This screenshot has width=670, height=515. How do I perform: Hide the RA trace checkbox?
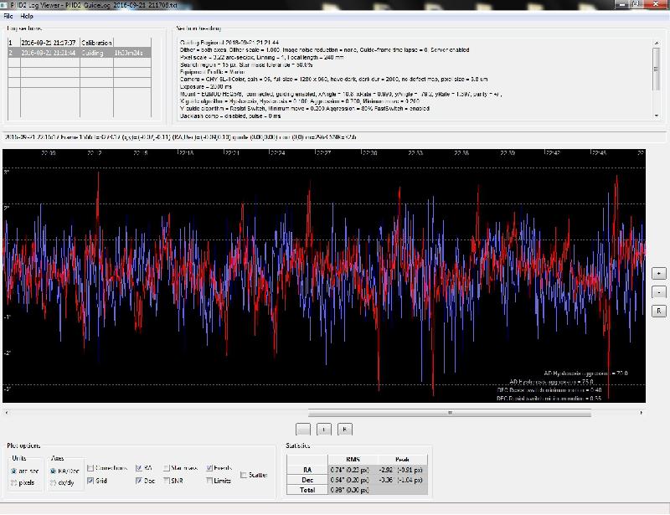(x=138, y=469)
